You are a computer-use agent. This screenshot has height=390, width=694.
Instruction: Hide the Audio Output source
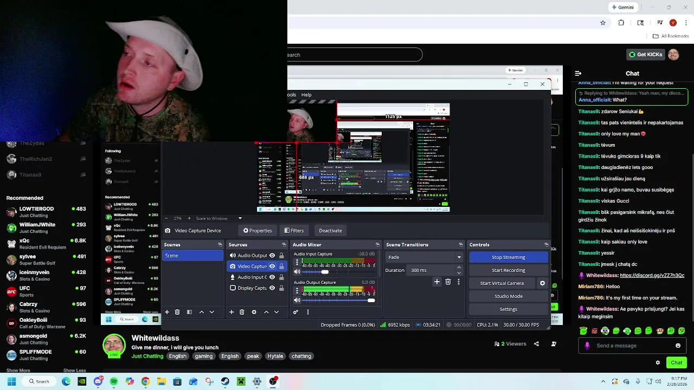pos(272,256)
